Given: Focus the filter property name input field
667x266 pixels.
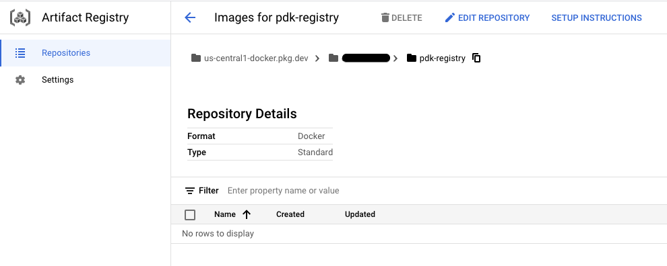Looking at the screenshot, I should click(x=443, y=191).
